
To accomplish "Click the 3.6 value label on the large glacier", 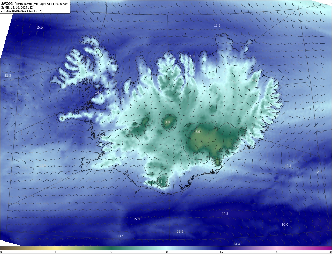I will (x=198, y=132).
